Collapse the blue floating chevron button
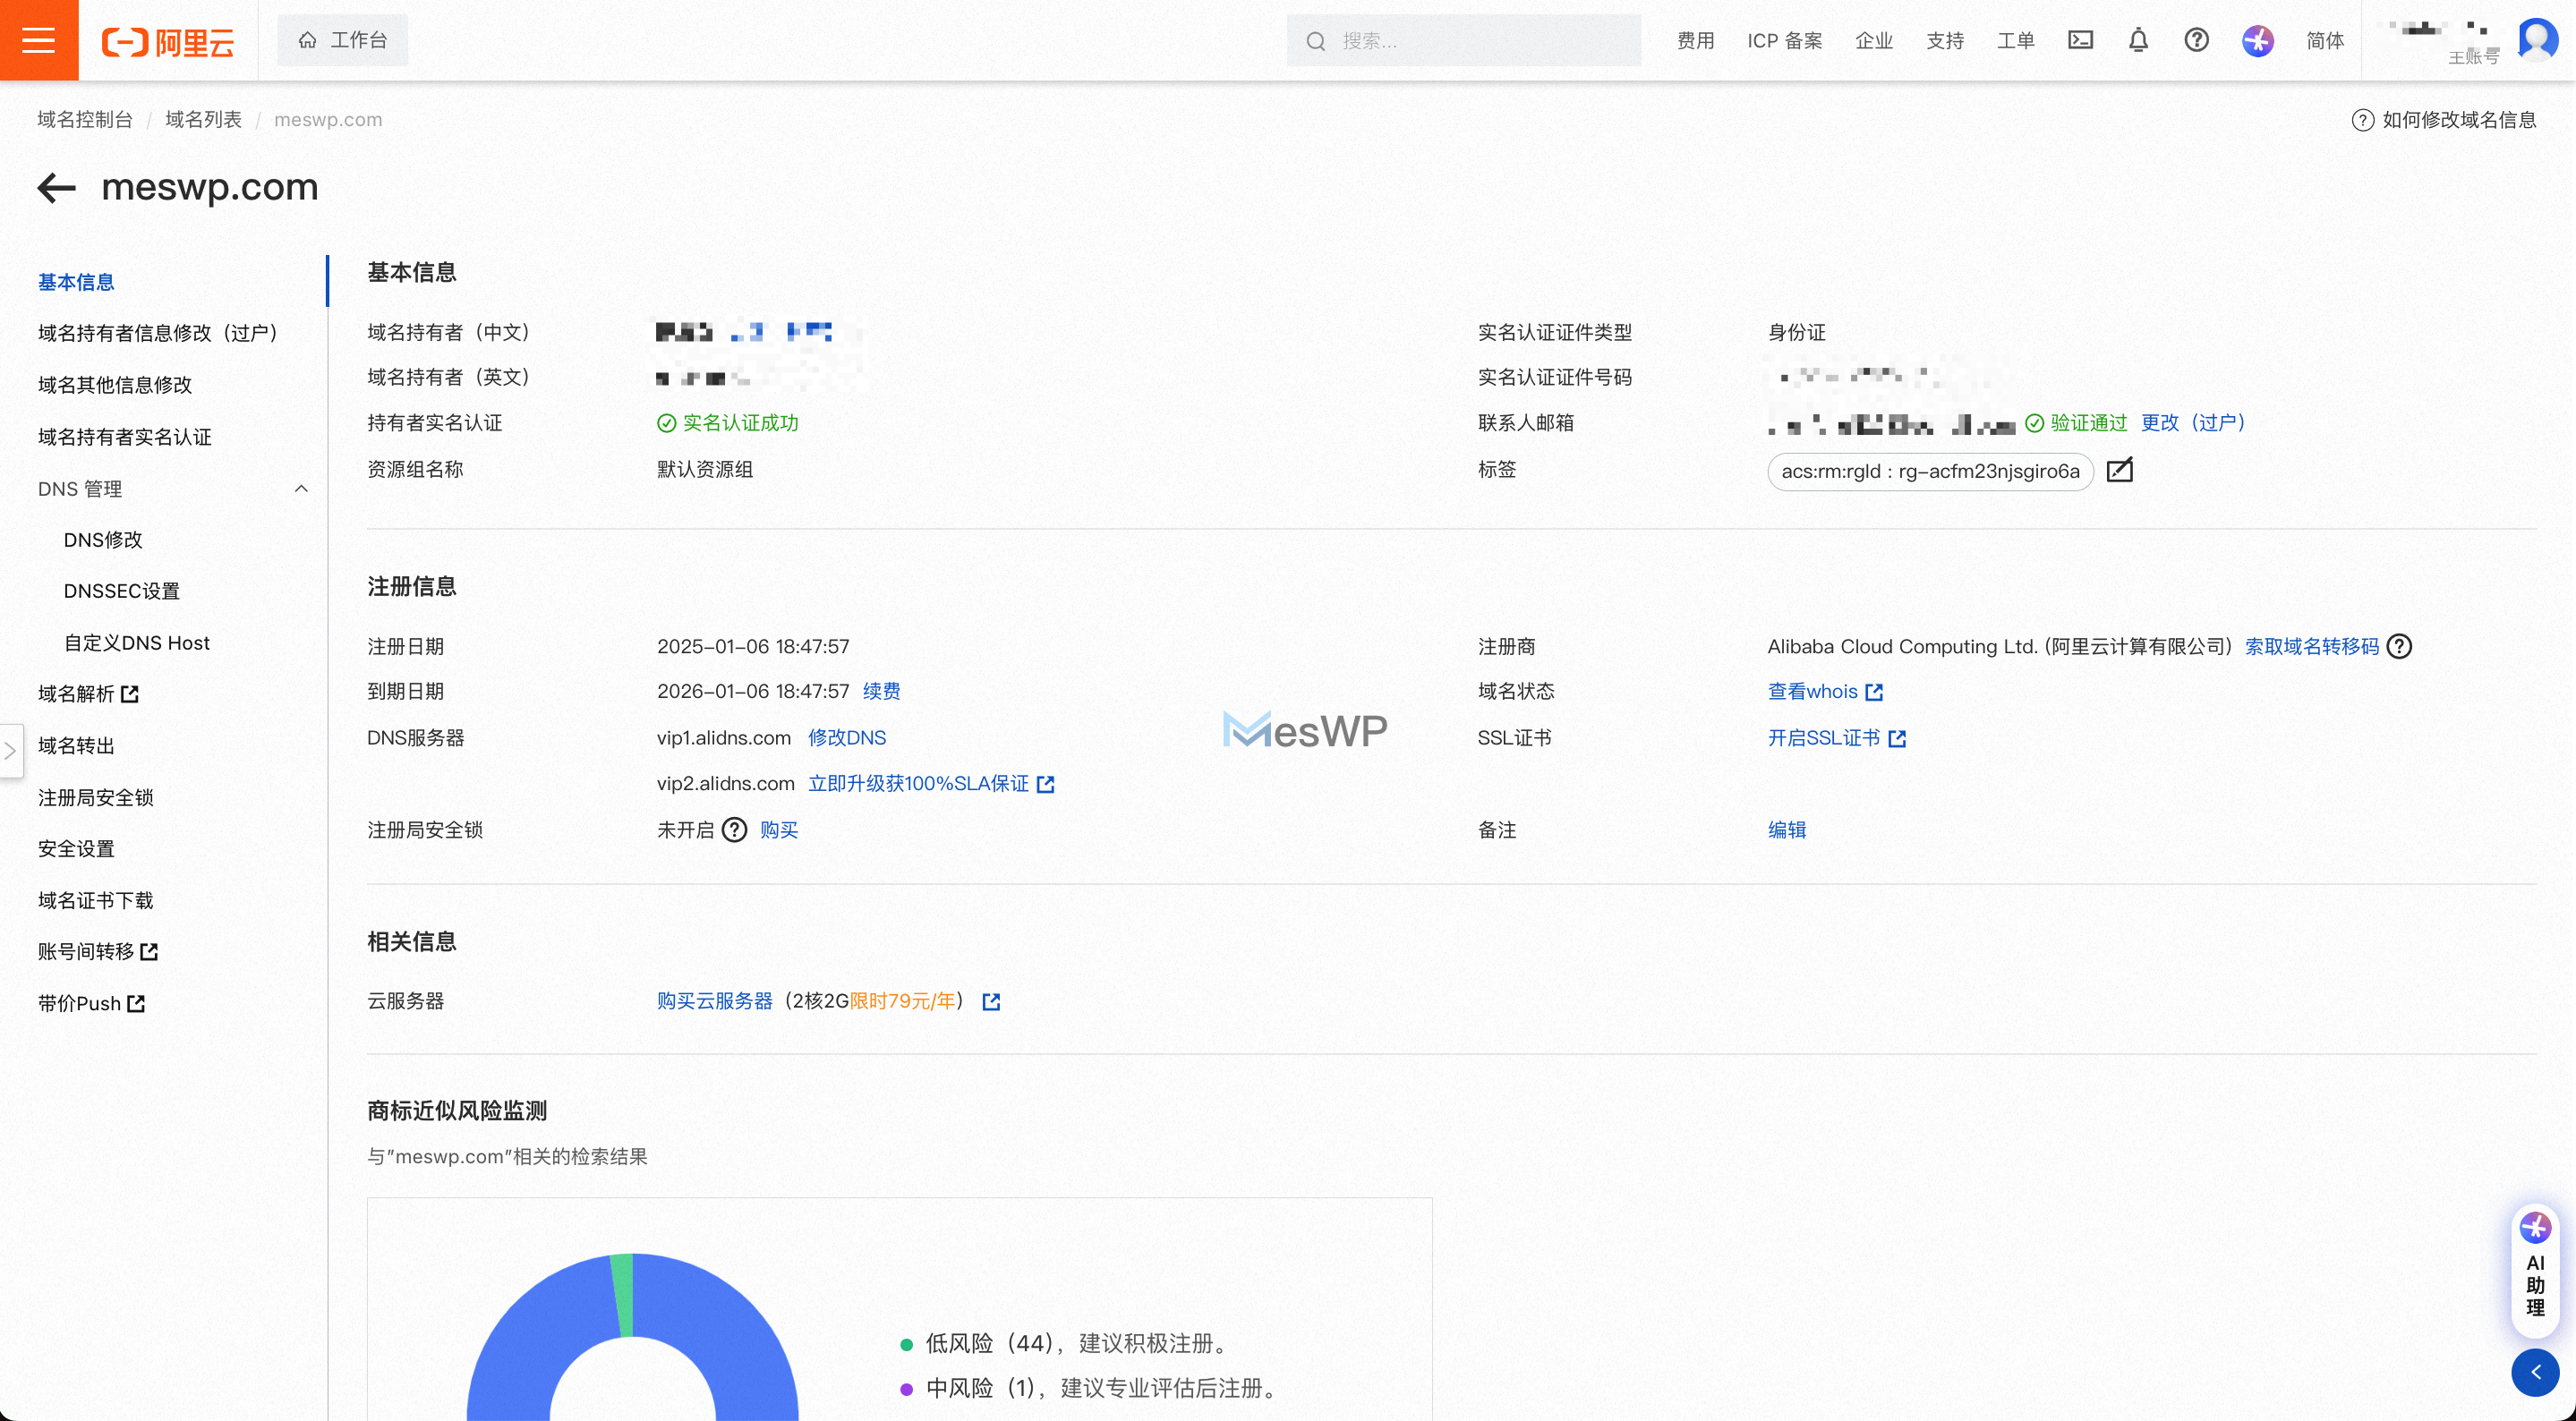The height and width of the screenshot is (1421, 2576). point(2535,1373)
